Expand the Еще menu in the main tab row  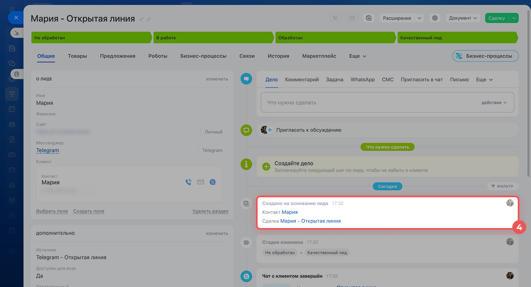pyautogui.click(x=358, y=56)
